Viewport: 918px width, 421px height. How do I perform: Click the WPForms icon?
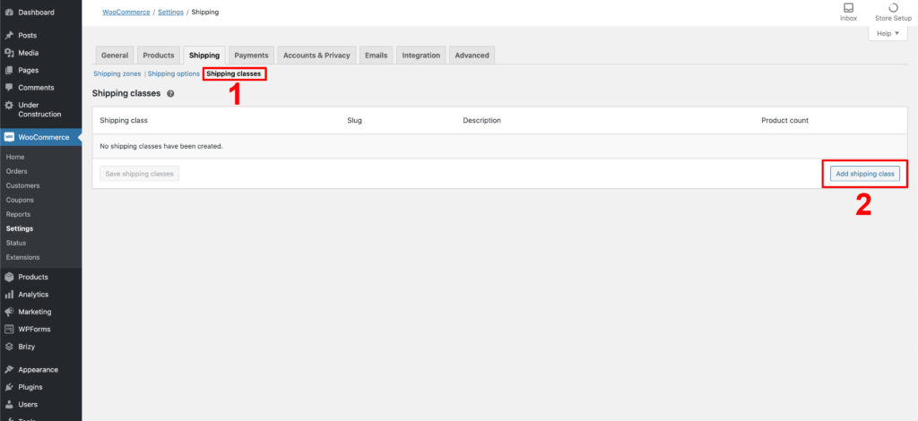tap(9, 330)
